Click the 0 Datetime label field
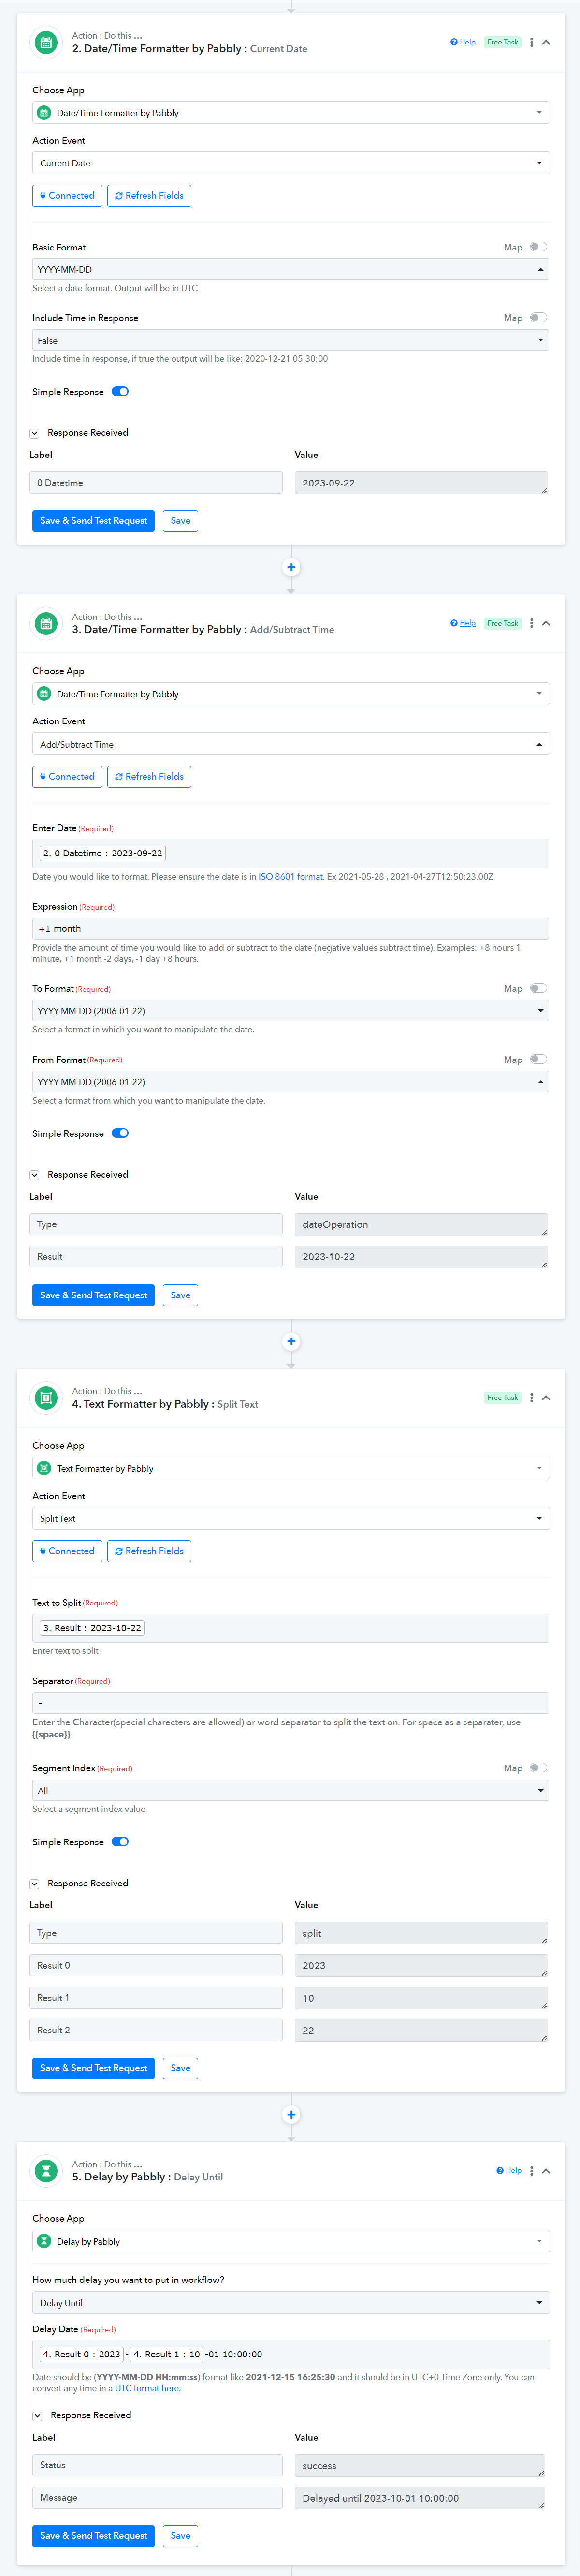 (156, 483)
